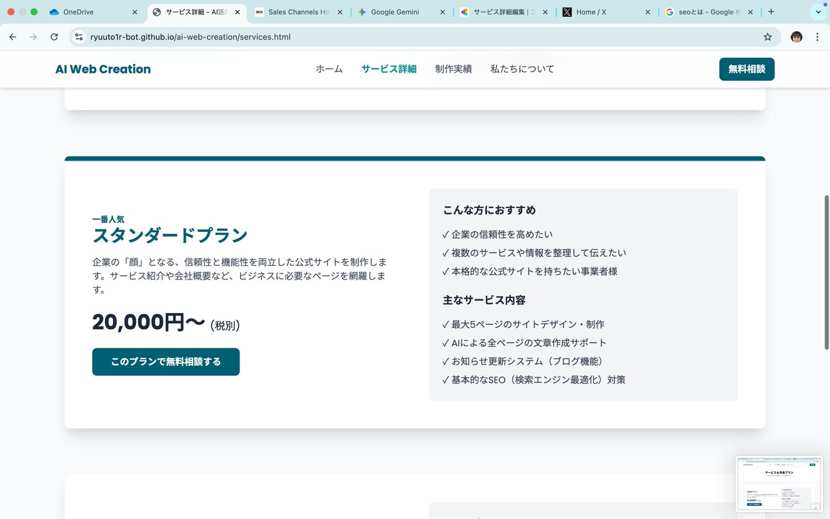Image resolution: width=830 pixels, height=519 pixels.
Task: Switch to seoとは Google search tab
Action: click(x=710, y=12)
